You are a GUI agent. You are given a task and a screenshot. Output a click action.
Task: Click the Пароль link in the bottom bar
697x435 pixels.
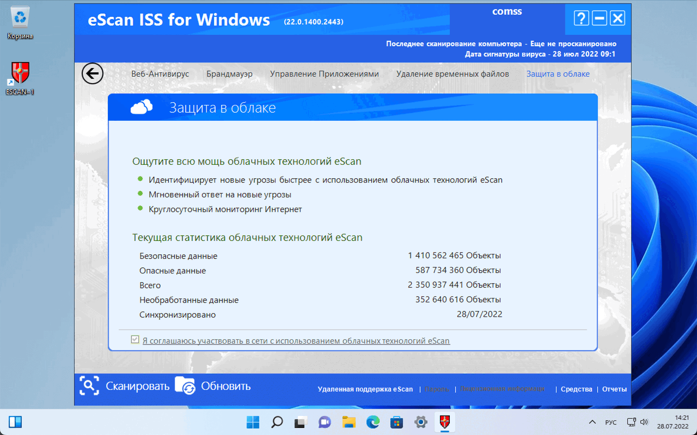click(437, 389)
